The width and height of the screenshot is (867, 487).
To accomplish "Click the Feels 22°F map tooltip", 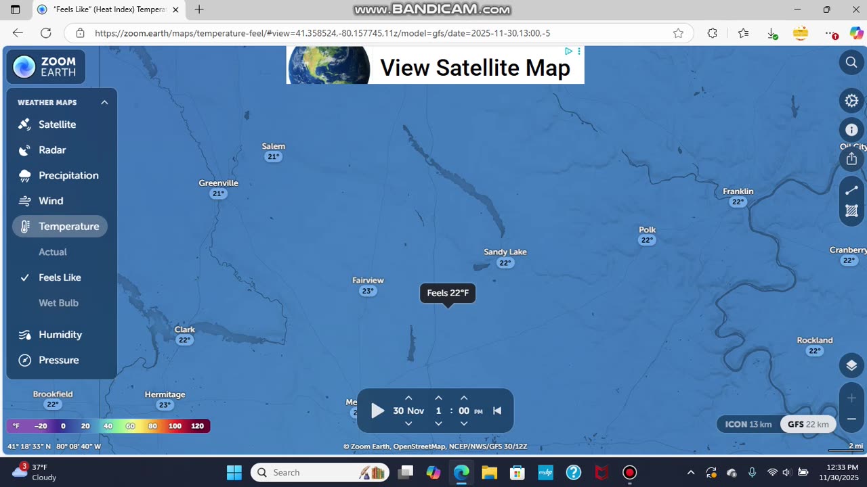I will (448, 293).
